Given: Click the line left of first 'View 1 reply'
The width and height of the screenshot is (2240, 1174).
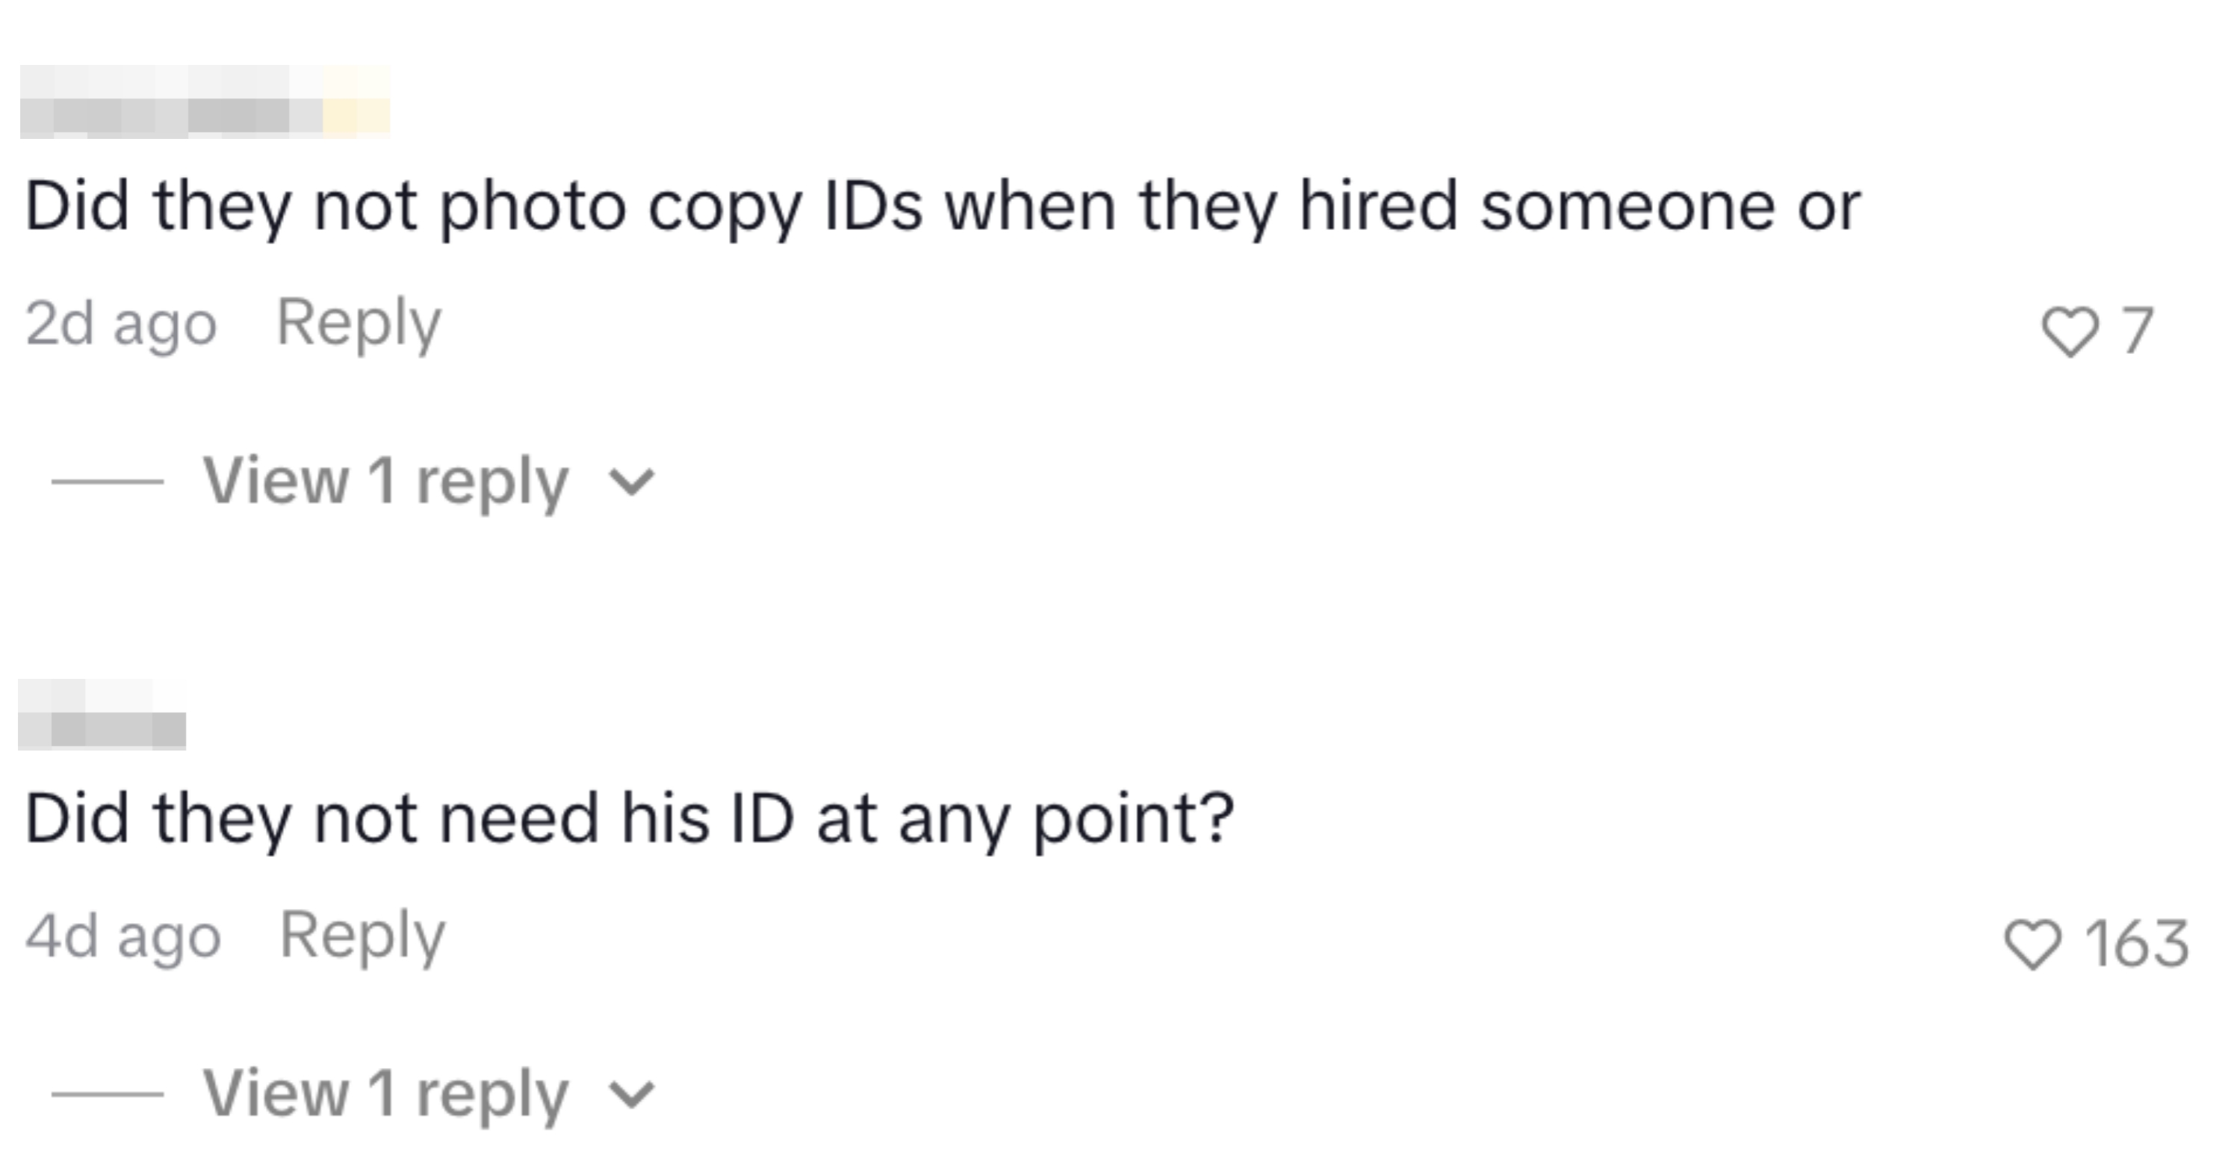Looking at the screenshot, I should [x=108, y=481].
